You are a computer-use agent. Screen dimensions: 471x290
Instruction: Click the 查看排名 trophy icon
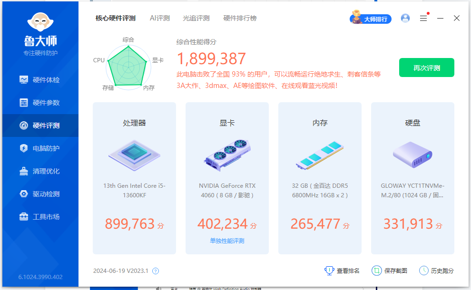coord(329,271)
